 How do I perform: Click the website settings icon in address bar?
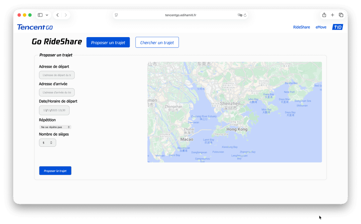[240, 15]
